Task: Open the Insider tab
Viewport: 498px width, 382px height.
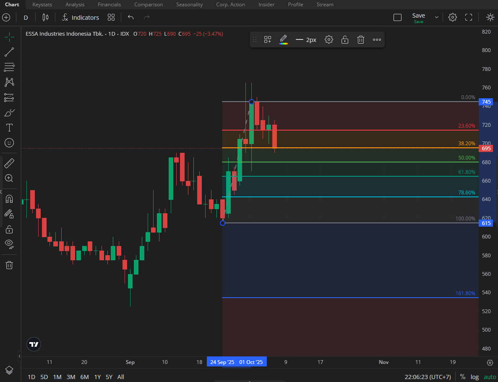Action: pos(266,5)
